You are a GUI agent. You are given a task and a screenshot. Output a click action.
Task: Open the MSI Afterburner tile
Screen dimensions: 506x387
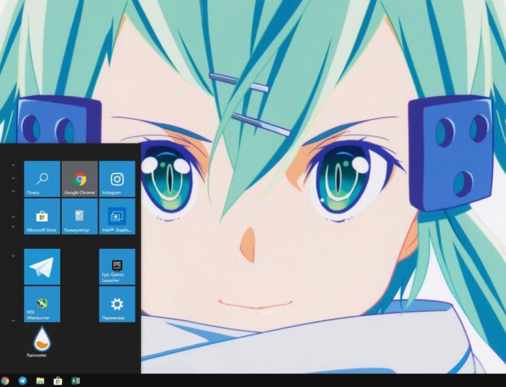41,304
